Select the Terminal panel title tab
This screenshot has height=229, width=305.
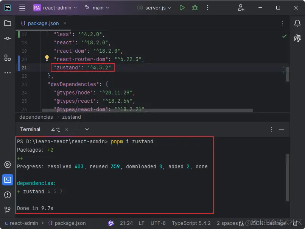coord(30,129)
